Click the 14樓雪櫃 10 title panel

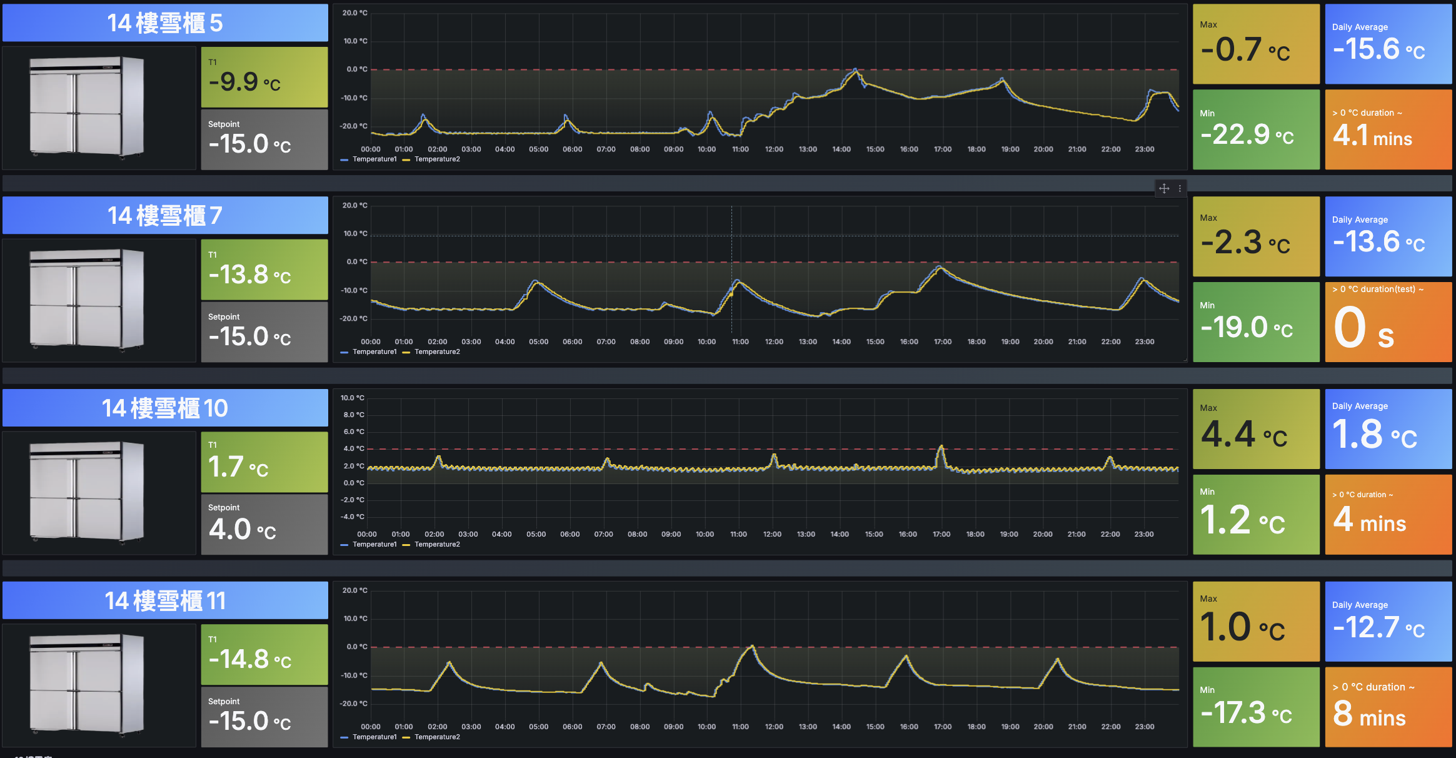(x=165, y=408)
